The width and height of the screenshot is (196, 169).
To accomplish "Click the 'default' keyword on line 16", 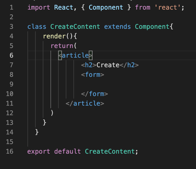I will (67, 151).
